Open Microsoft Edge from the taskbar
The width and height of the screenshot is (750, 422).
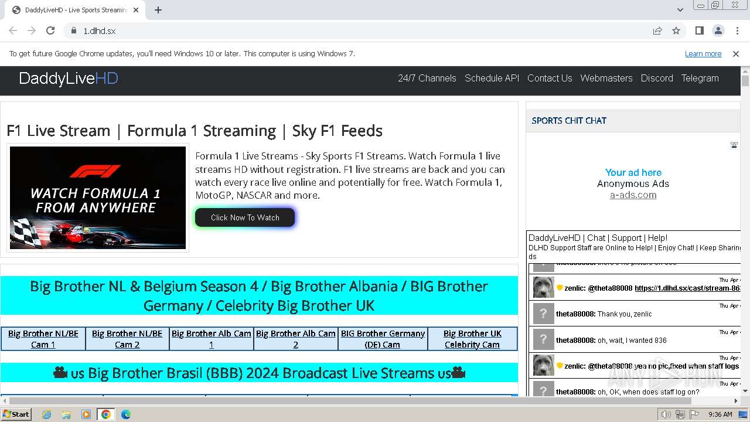(x=125, y=414)
